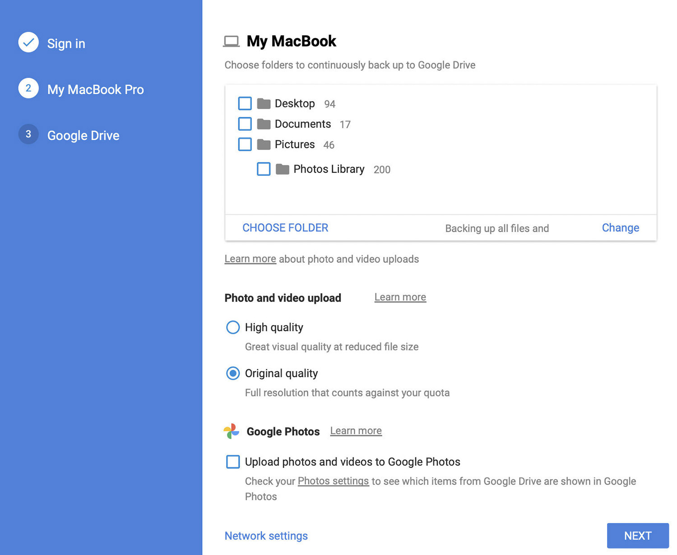Viewport: 677px width, 555px height.
Task: Click the Photos Library folder label
Action: pyautogui.click(x=329, y=169)
